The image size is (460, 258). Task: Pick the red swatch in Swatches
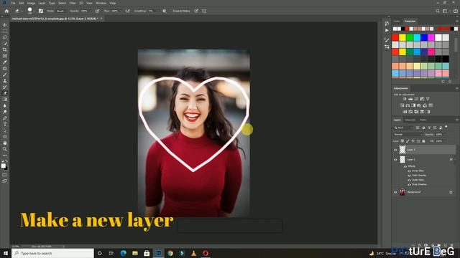coord(395,37)
